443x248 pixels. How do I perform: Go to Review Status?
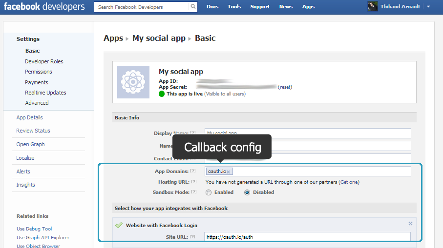33,131
